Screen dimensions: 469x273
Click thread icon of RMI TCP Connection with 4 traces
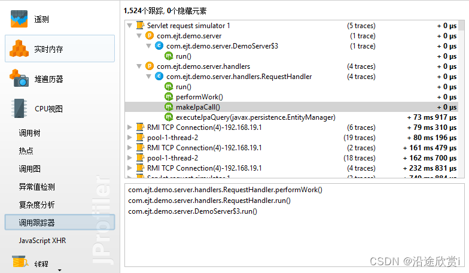point(140,168)
